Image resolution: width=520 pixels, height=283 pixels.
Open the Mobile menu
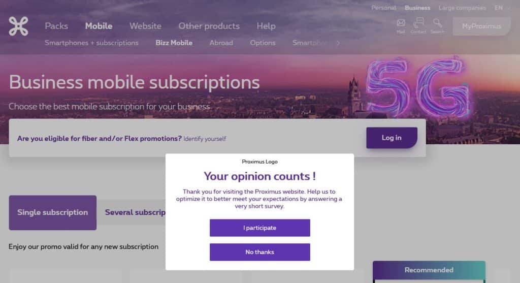99,26
